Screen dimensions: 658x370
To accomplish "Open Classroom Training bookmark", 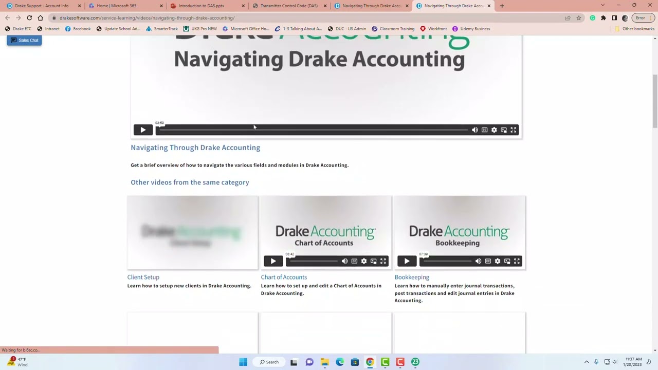I will 393,29.
